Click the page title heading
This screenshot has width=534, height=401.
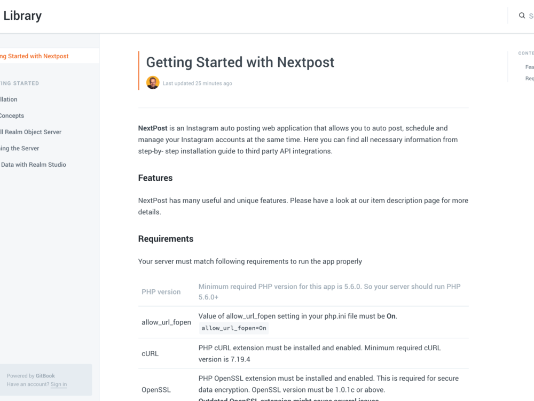tap(240, 63)
